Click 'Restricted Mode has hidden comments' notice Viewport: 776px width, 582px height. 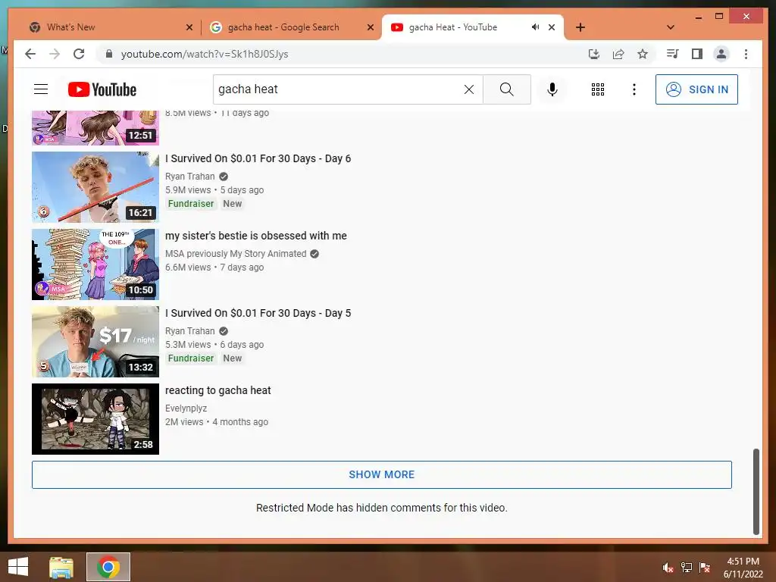(x=382, y=508)
